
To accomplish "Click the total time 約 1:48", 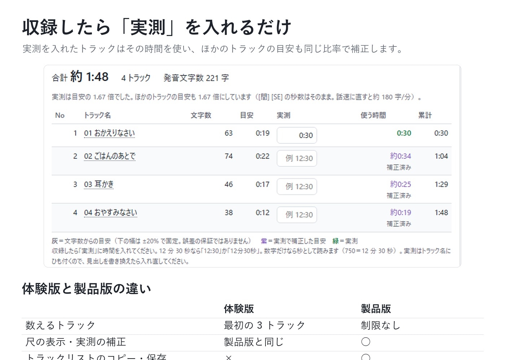I will (89, 77).
